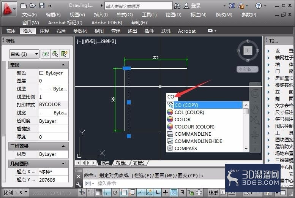
Task: Click the New drawing icon
Action: point(23,6)
